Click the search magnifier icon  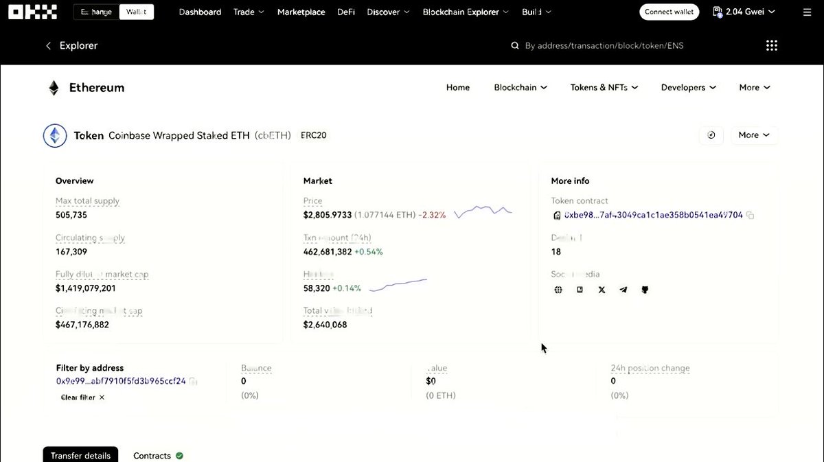click(515, 46)
